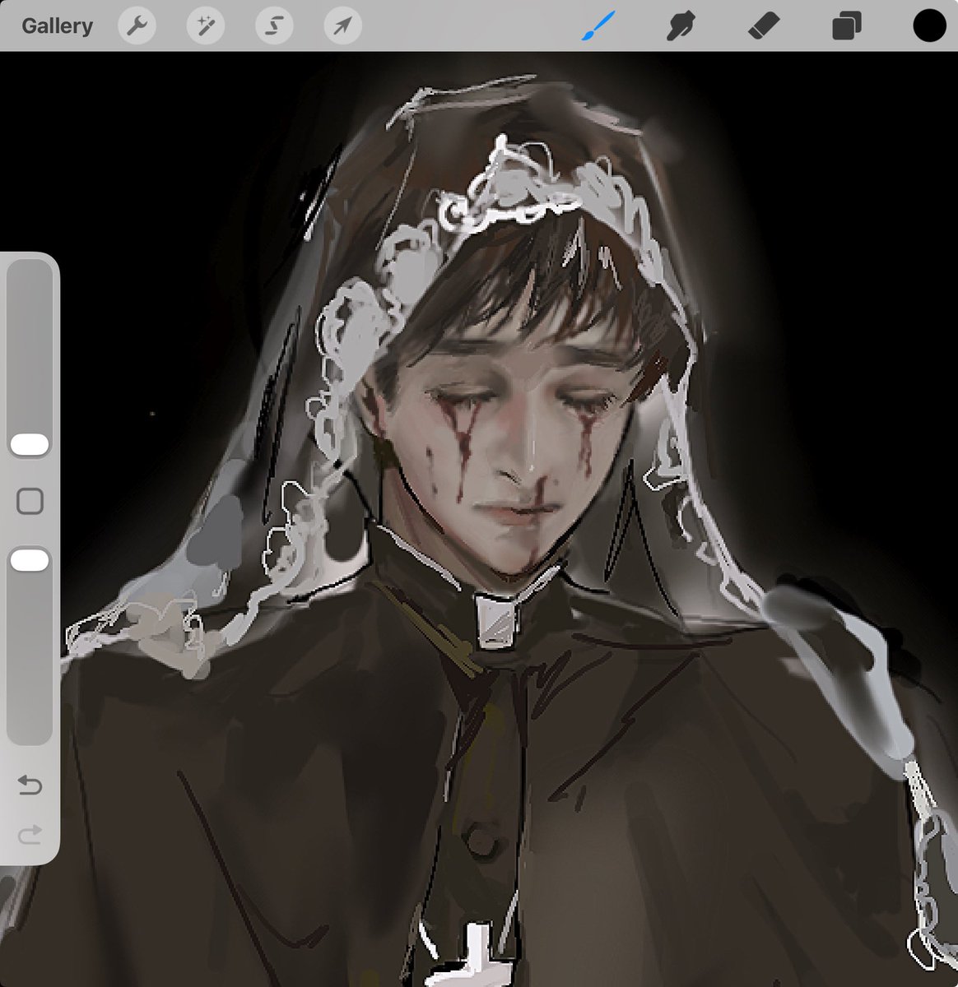The width and height of the screenshot is (958, 987).
Task: Select the Paint brush tool
Action: (598, 25)
